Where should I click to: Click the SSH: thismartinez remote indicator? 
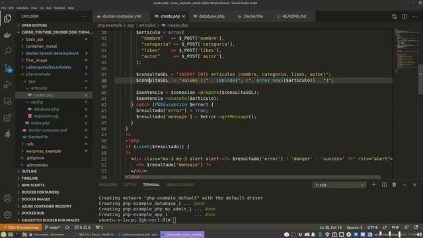[x=21, y=227]
